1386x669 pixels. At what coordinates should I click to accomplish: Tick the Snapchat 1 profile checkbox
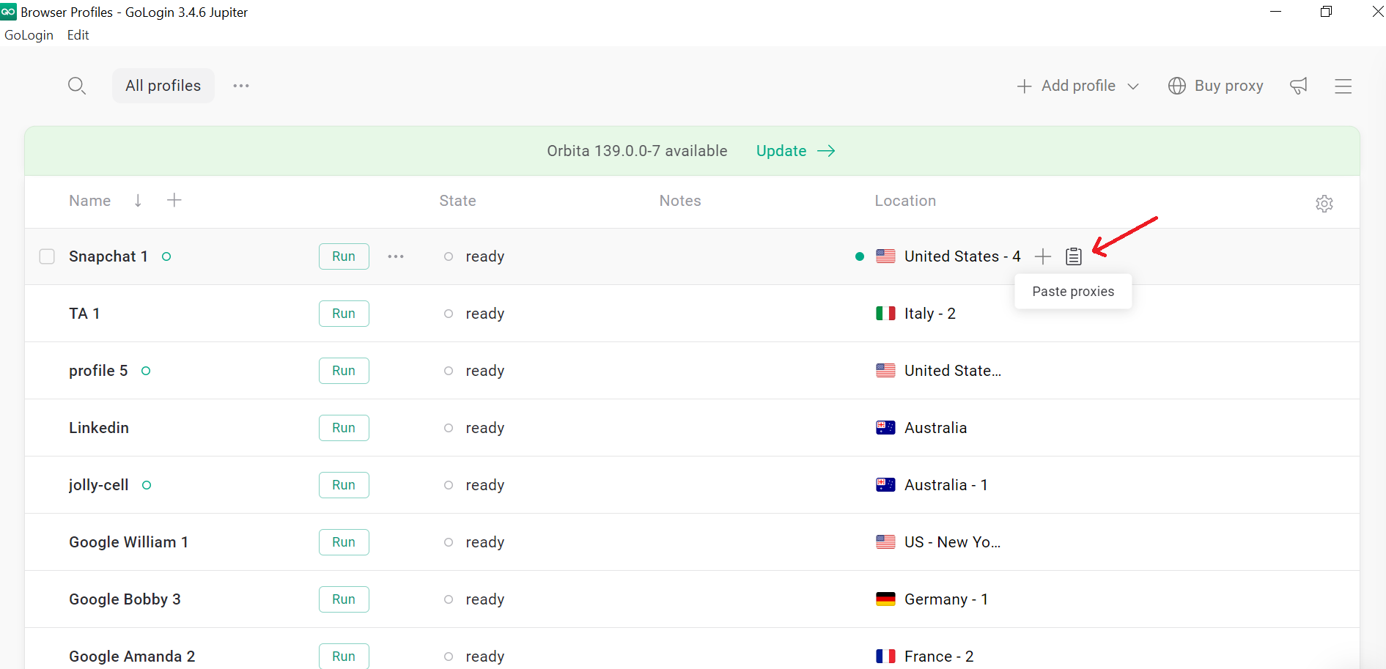47,256
